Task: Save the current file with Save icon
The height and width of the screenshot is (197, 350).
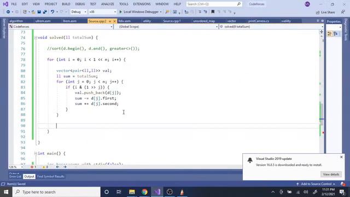Action: (39, 12)
